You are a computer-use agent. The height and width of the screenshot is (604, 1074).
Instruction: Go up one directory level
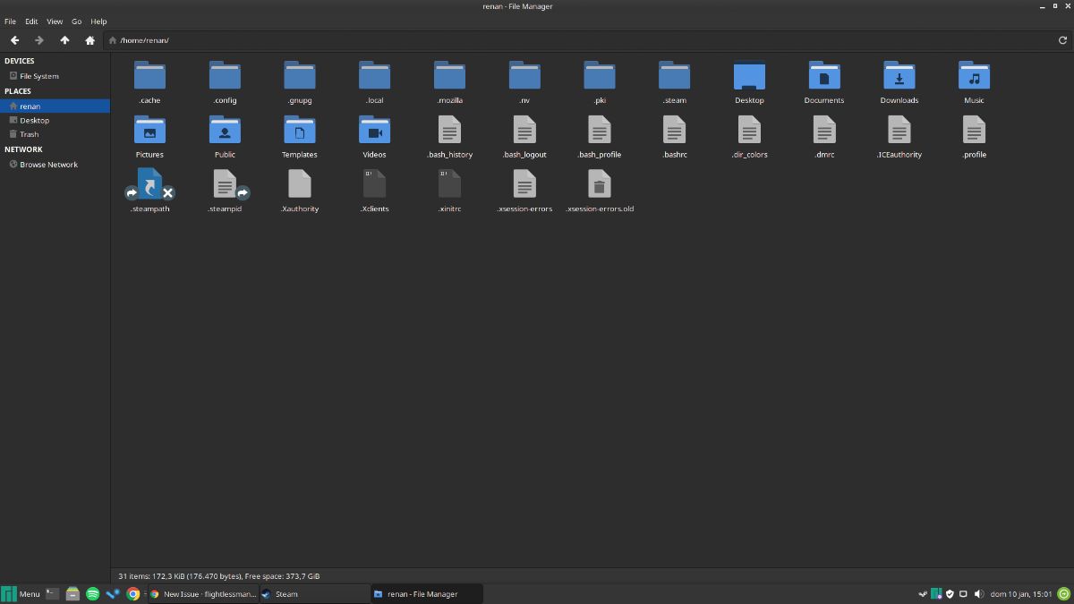click(x=64, y=39)
